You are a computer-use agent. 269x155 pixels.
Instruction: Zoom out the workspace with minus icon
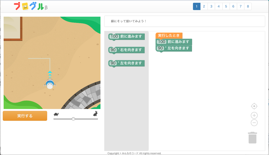(x=254, y=123)
